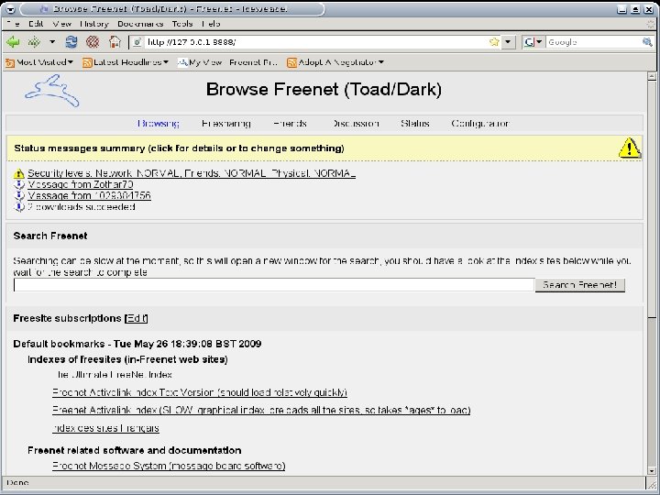Image resolution: width=660 pixels, height=495 pixels.
Task: Open the back/forward history dropdown arrow
Action: pyautogui.click(x=52, y=41)
